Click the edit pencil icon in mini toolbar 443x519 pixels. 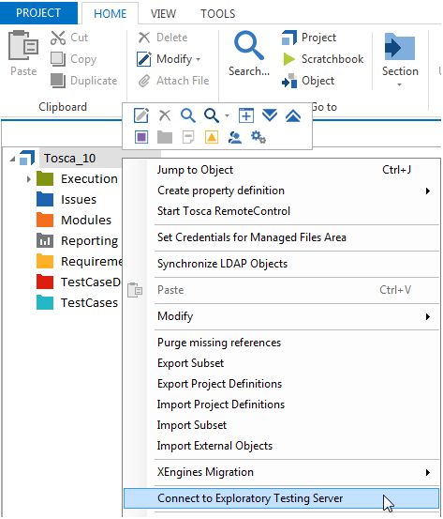(x=141, y=115)
